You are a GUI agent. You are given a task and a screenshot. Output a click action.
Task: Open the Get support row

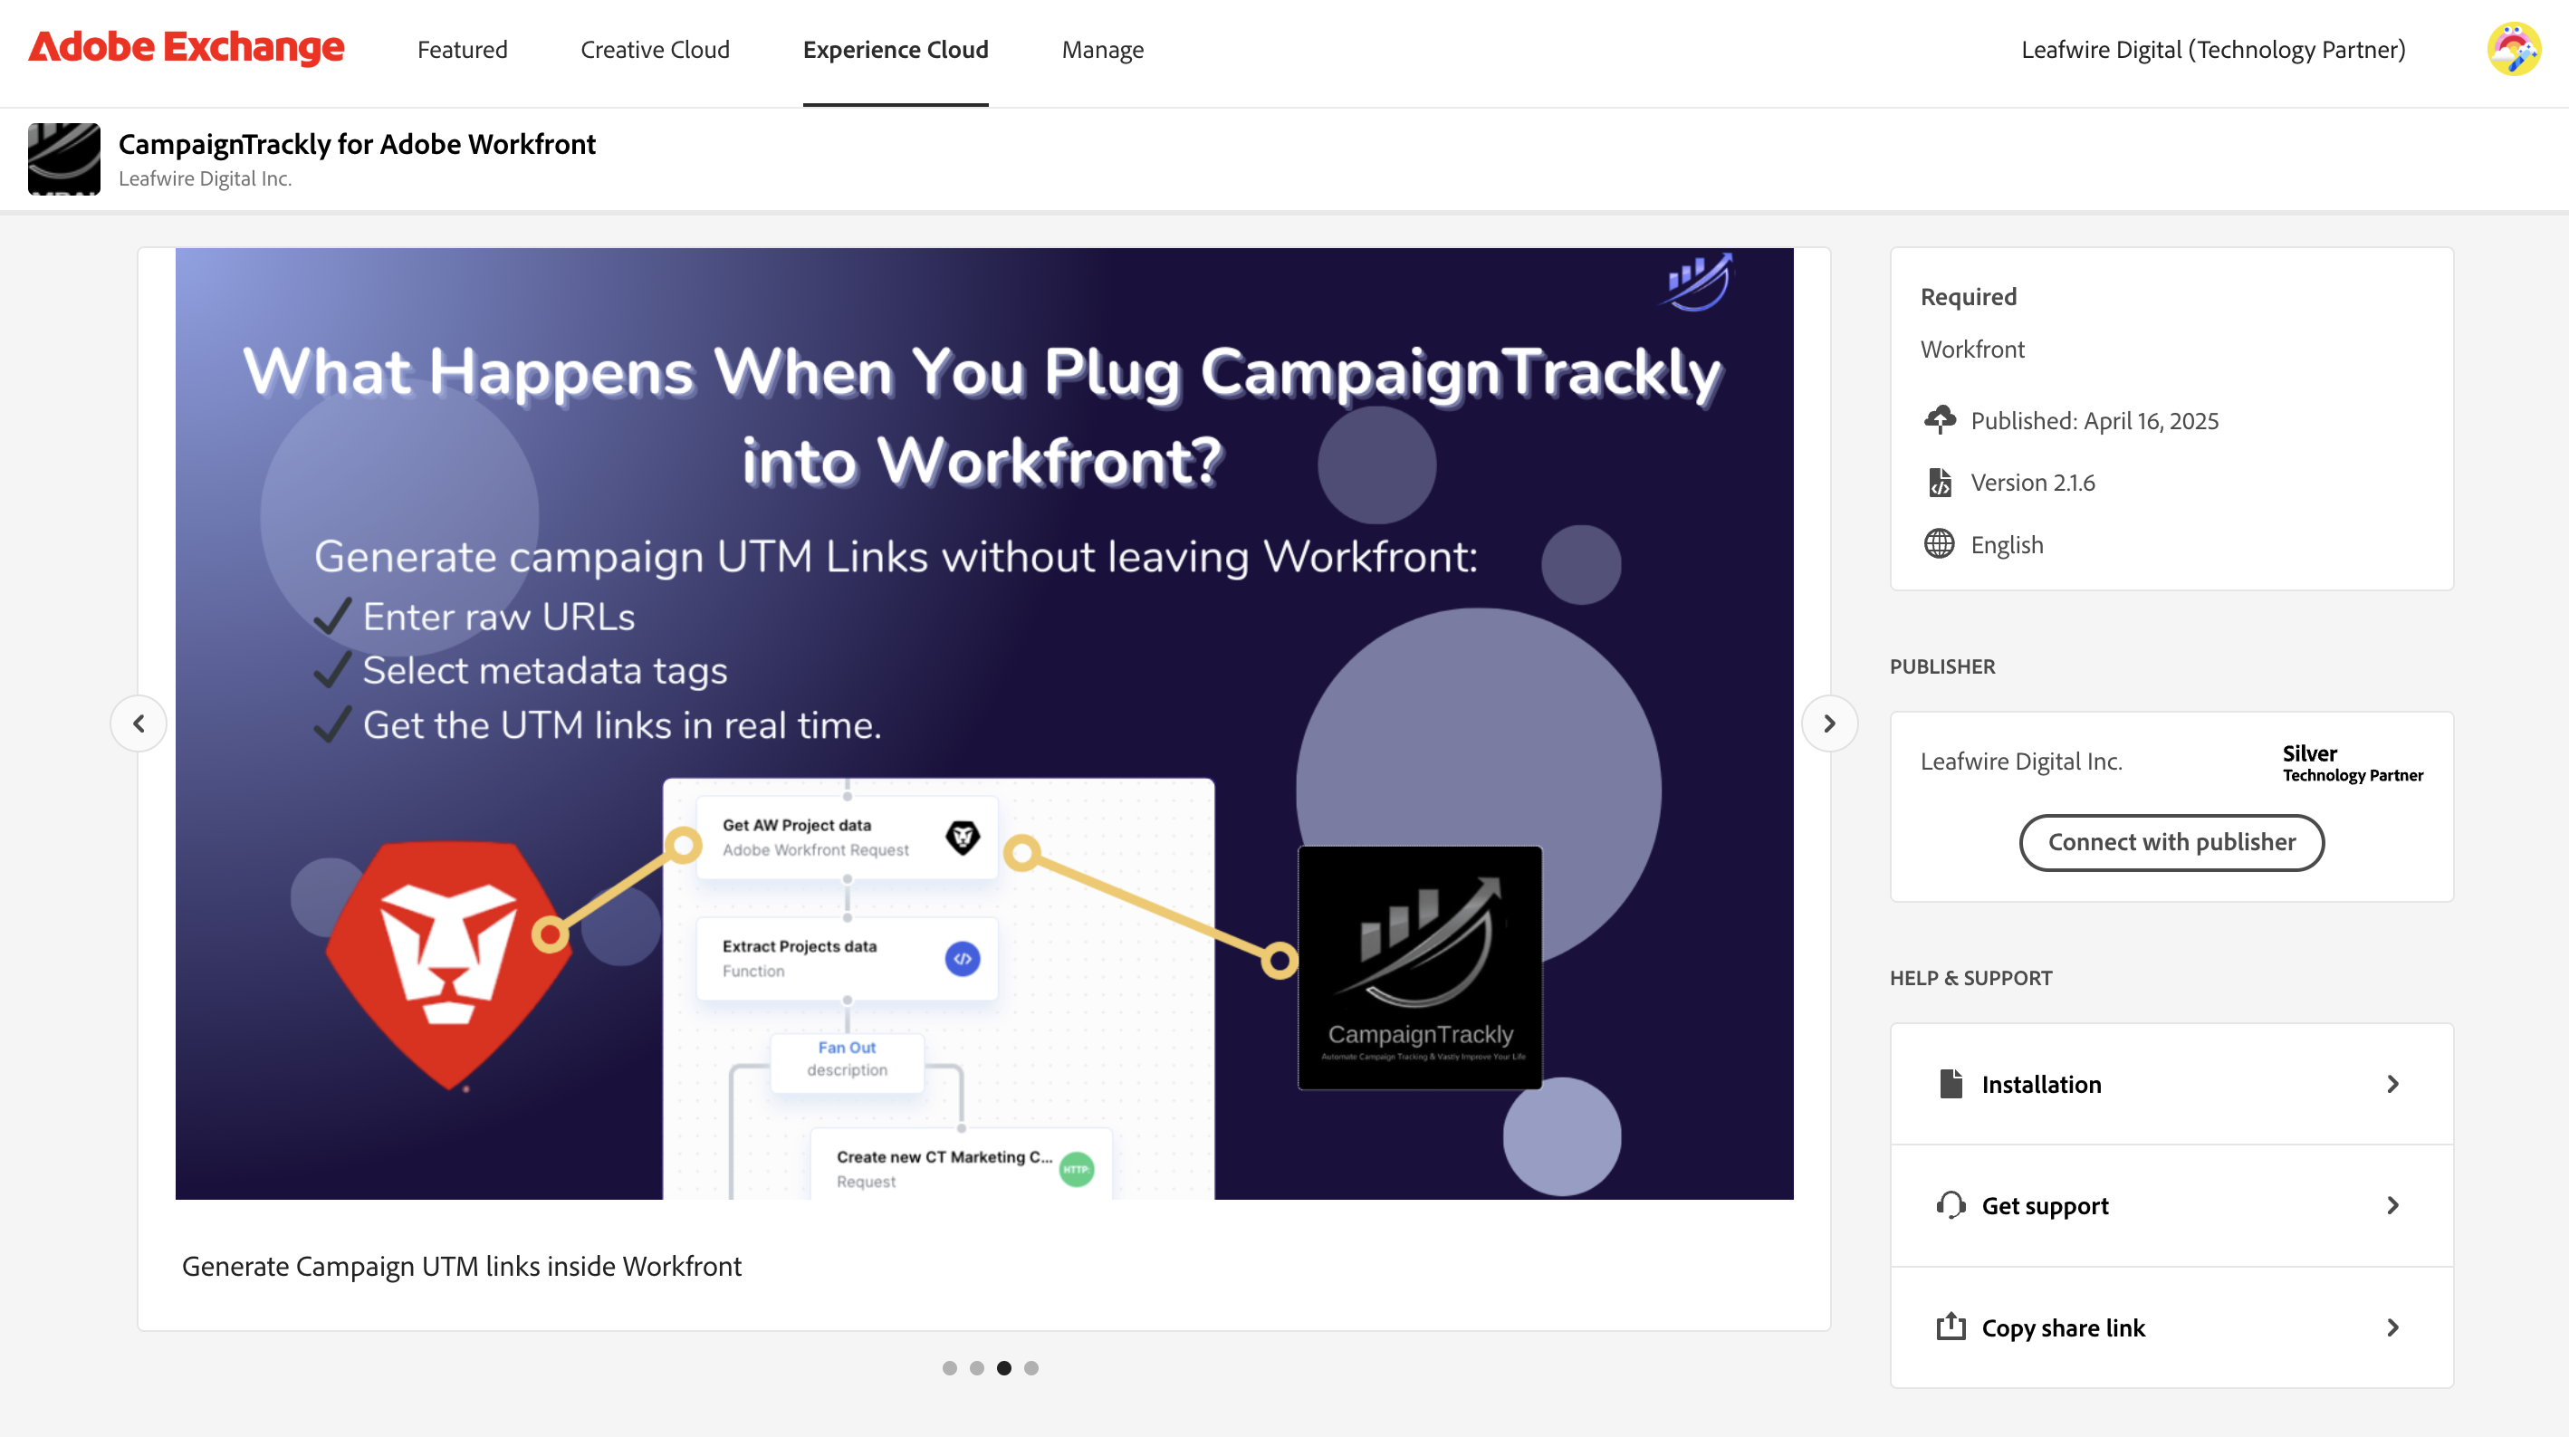(x=2171, y=1205)
